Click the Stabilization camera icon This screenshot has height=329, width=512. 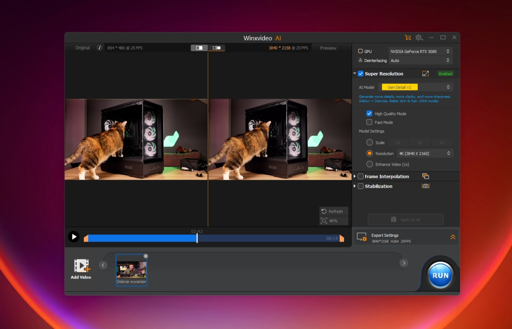[x=425, y=186]
